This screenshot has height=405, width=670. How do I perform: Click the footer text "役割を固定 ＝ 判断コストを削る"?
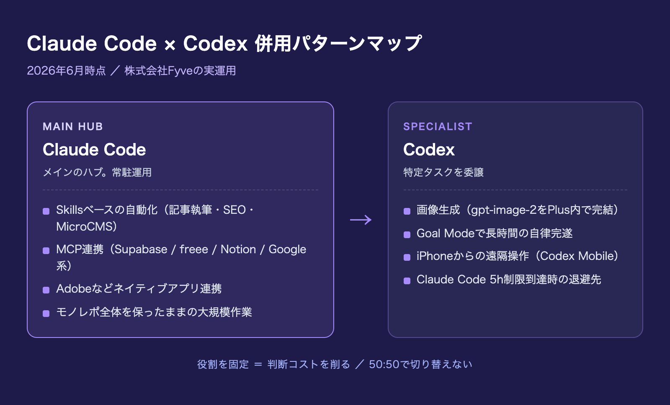click(273, 364)
